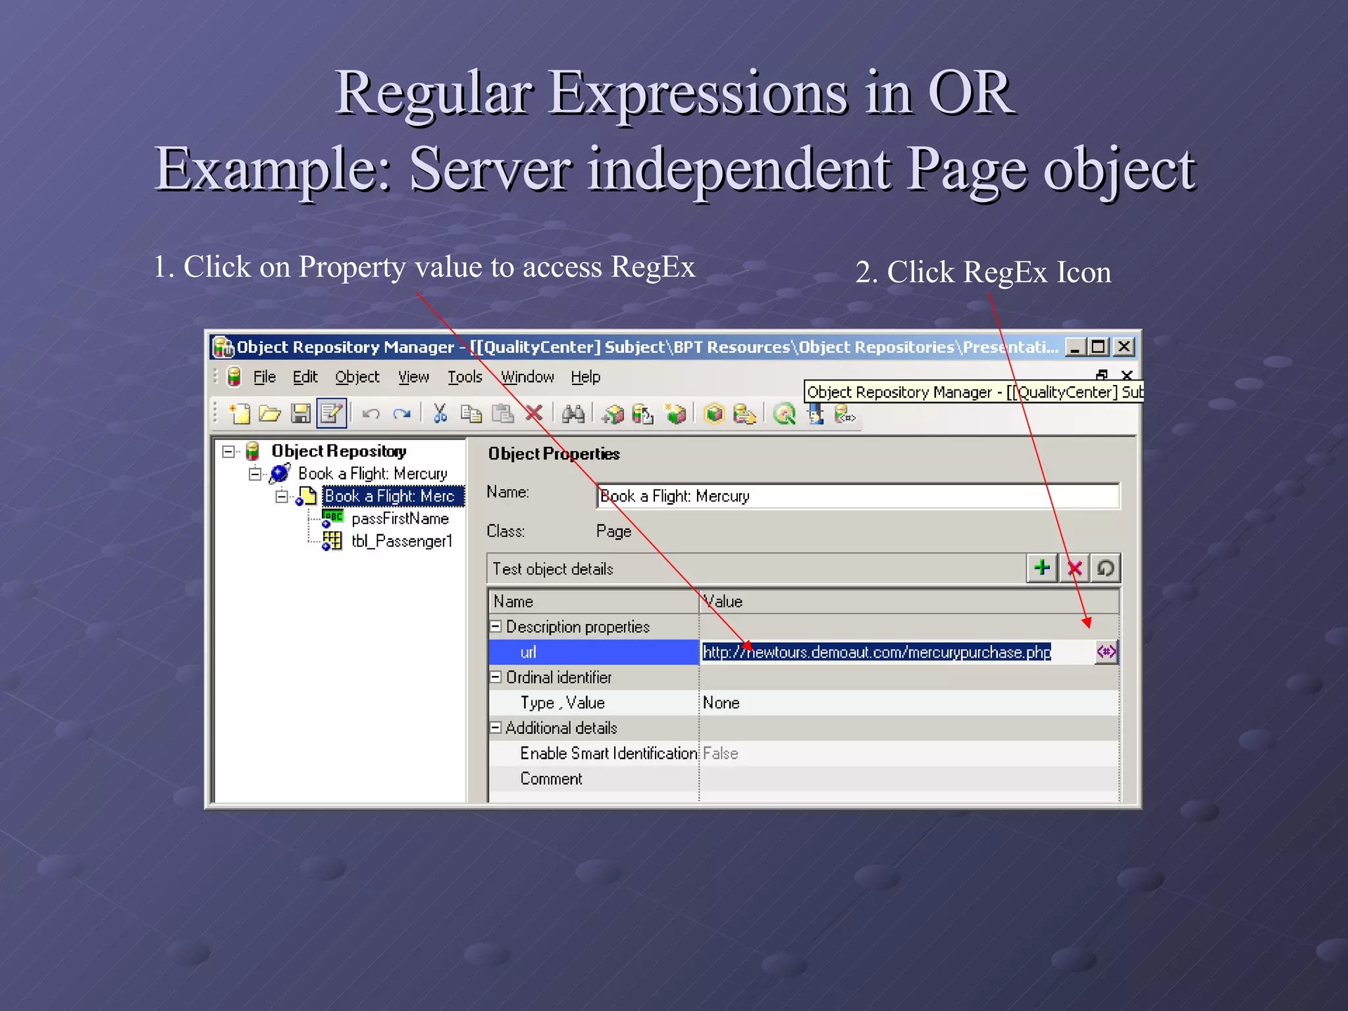Screen dimensions: 1348x1011
Task: Click the None ordinal identifier value
Action: (721, 703)
